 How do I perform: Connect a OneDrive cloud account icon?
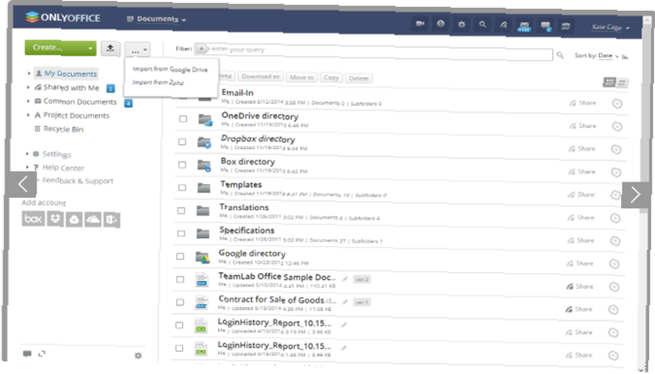point(93,220)
